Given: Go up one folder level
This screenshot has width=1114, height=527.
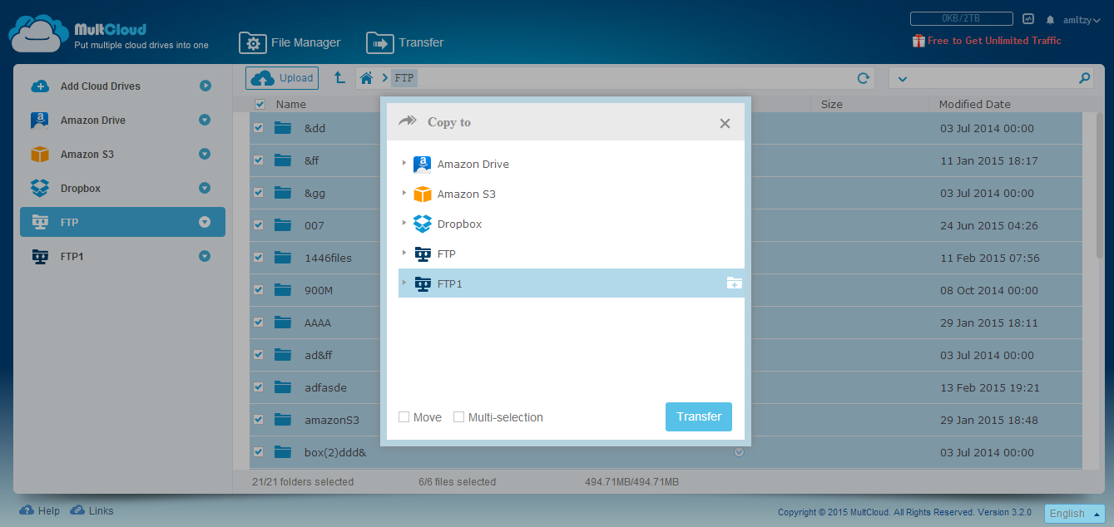Looking at the screenshot, I should (x=339, y=77).
